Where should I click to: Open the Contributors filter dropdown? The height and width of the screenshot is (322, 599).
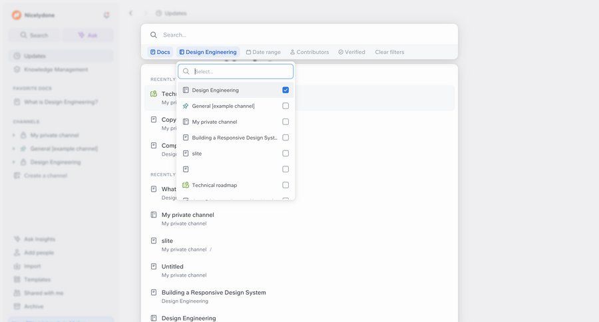pyautogui.click(x=309, y=52)
